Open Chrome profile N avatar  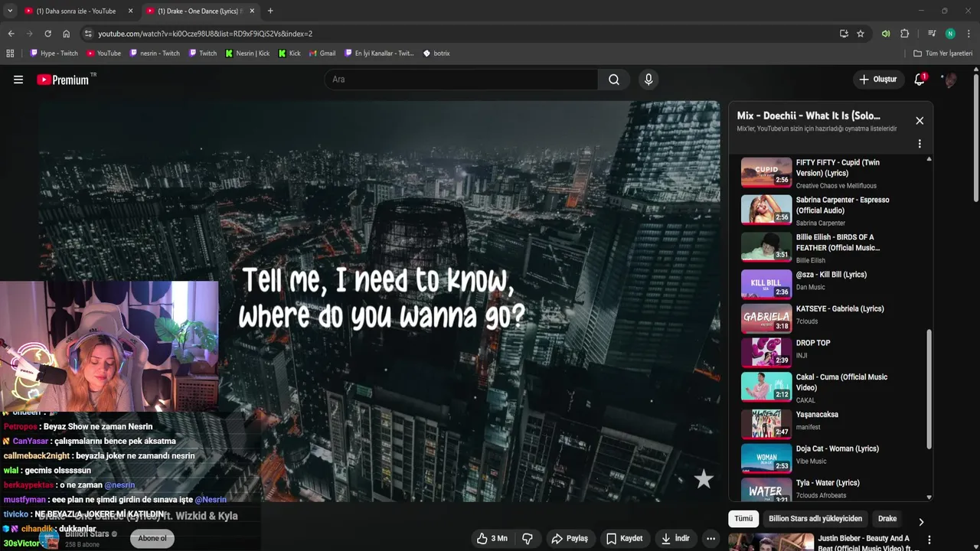(950, 34)
